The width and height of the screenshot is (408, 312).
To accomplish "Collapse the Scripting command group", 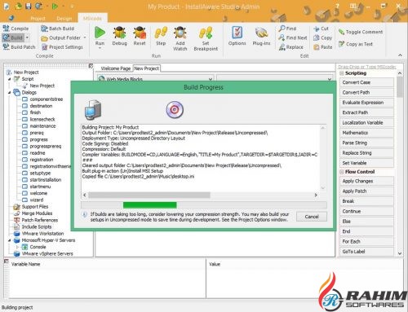I will pos(342,73).
